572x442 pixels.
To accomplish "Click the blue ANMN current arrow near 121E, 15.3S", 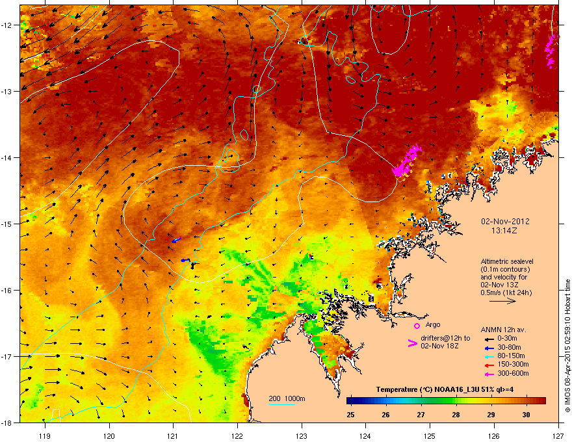I will [x=176, y=240].
